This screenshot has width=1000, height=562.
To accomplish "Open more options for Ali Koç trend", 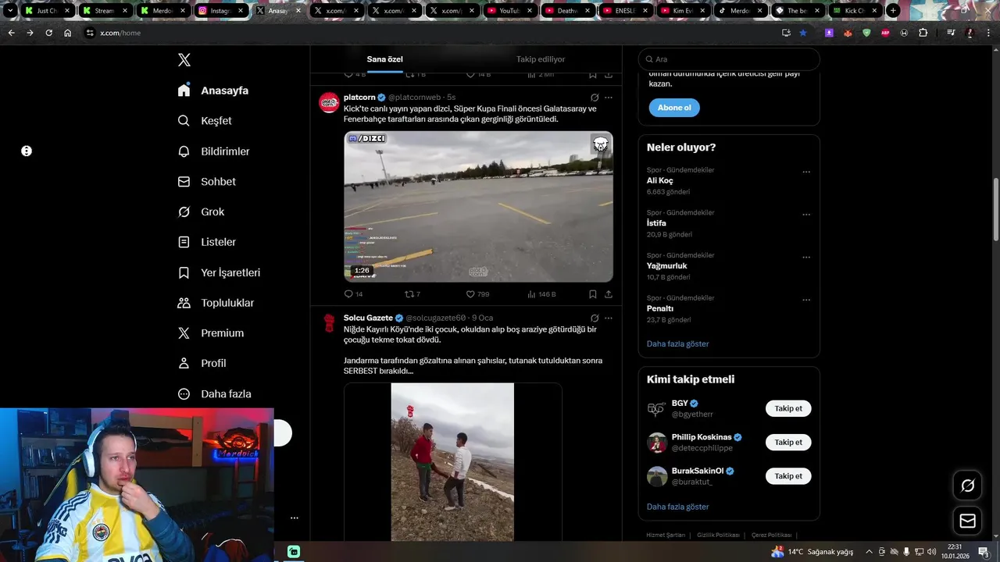I will point(806,172).
